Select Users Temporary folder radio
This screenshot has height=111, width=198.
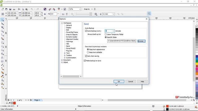coord(106,34)
